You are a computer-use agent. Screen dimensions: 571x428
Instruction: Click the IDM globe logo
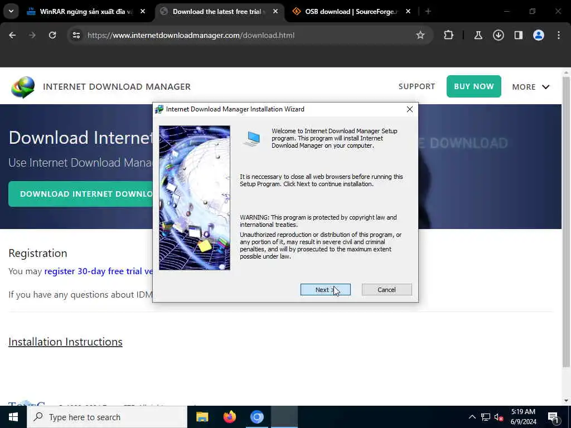pos(23,87)
